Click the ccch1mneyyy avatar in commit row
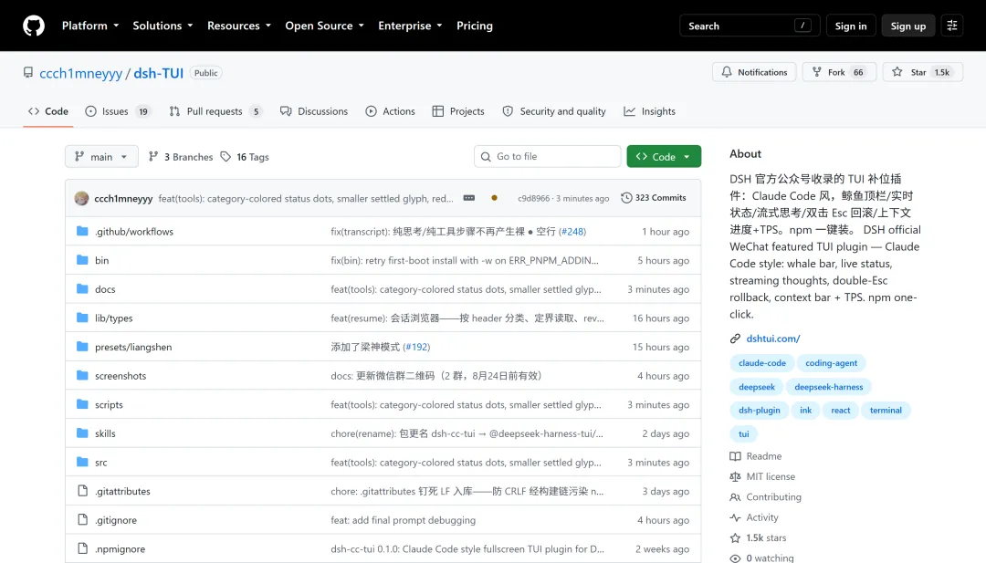This screenshot has height=563, width=986. [x=82, y=198]
